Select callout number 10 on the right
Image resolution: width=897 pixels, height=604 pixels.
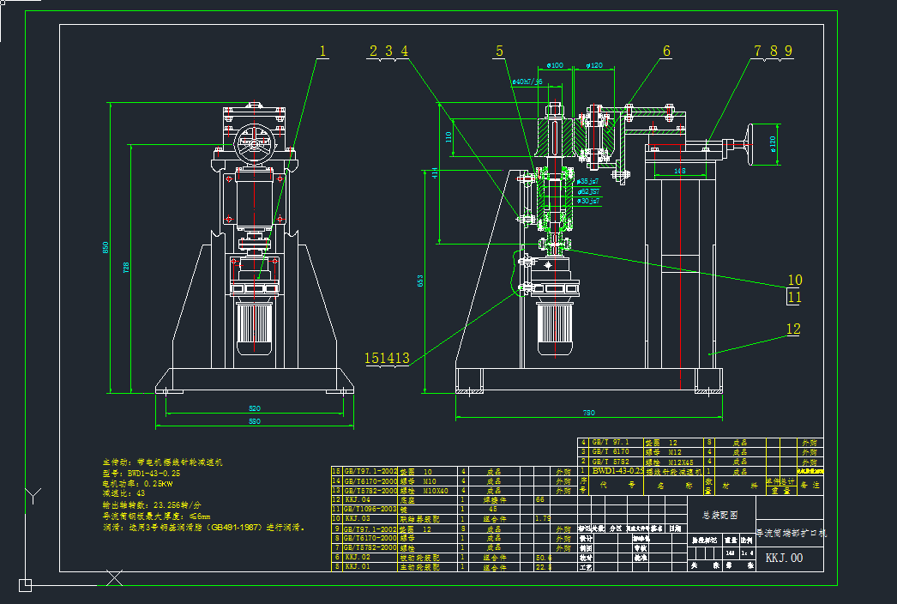coord(795,280)
